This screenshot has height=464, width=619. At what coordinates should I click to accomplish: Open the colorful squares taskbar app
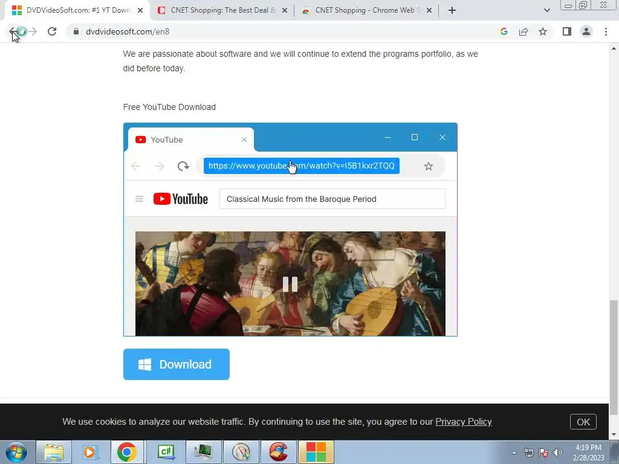coord(316,452)
